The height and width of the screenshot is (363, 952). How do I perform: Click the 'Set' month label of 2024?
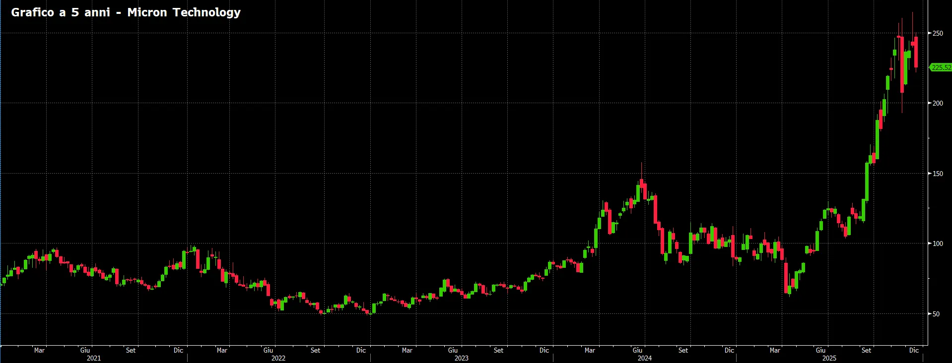[x=683, y=350]
